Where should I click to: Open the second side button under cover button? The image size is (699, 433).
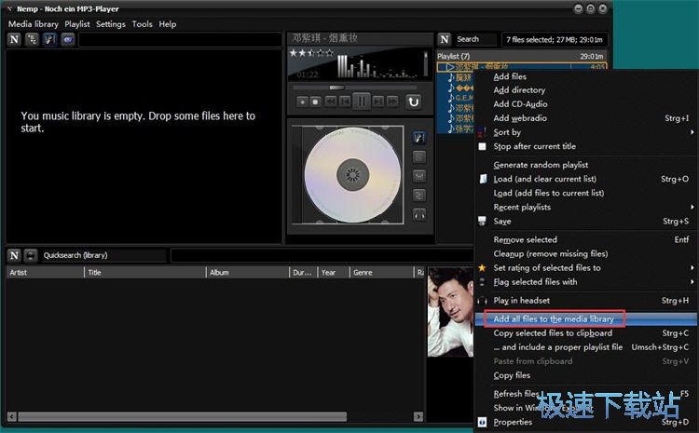click(419, 156)
